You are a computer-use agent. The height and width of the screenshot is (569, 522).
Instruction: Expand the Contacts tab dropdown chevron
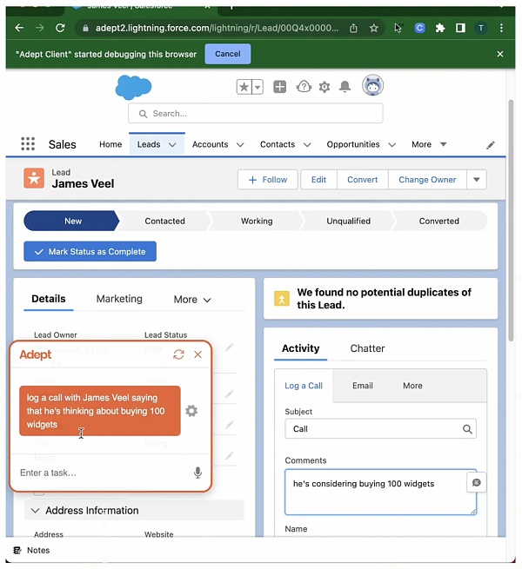point(307,145)
